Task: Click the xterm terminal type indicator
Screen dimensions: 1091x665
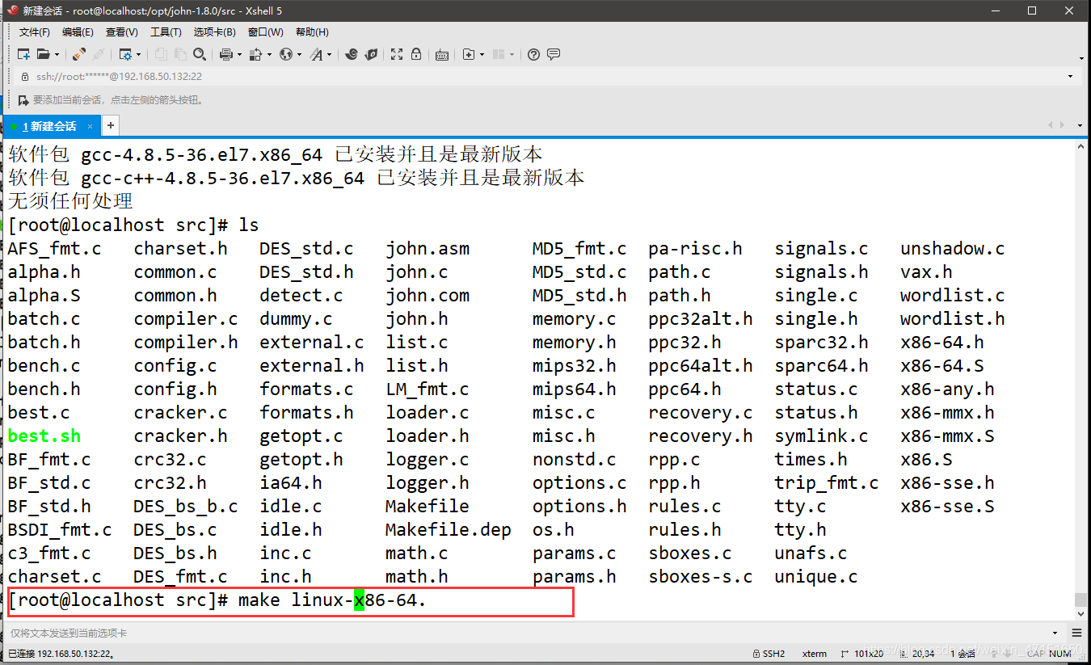Action: (x=815, y=654)
